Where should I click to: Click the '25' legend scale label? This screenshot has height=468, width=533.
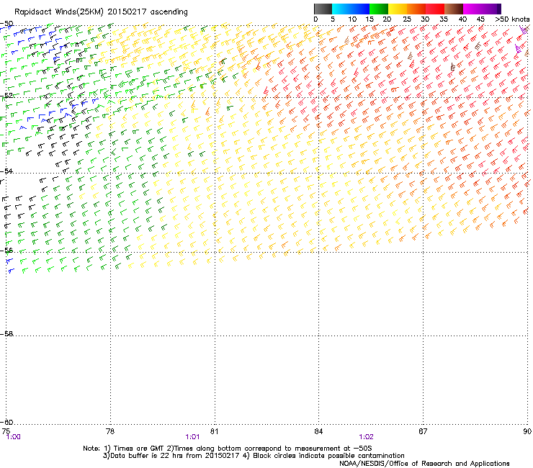click(x=407, y=19)
